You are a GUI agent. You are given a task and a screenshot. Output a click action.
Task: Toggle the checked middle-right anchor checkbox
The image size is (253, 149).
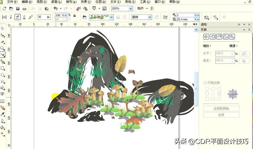(x=219, y=93)
